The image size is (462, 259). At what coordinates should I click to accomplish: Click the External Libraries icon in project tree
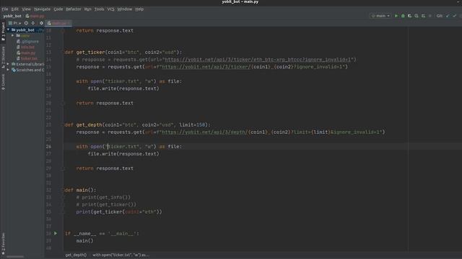coord(14,64)
